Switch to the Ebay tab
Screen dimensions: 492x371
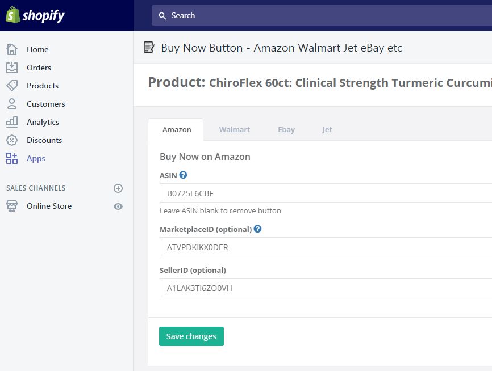tap(286, 129)
